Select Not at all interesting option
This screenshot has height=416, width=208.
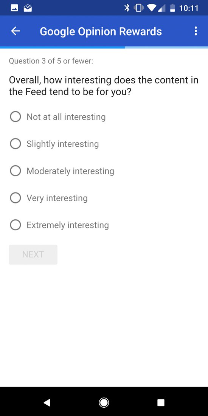(58, 117)
